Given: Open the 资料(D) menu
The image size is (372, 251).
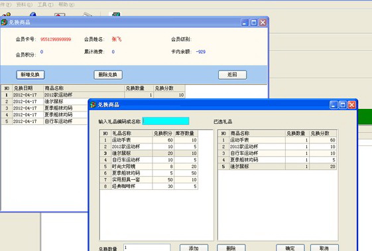Looking at the screenshot, I should pyautogui.click(x=24, y=5).
